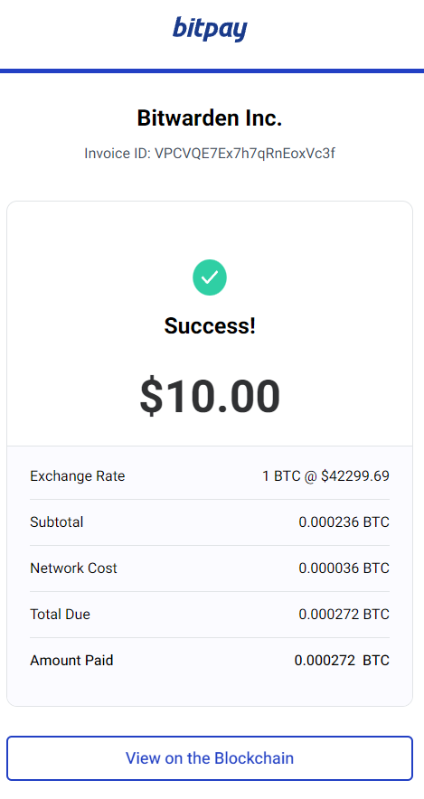
Task: Click the Invoice ID text
Action: [x=210, y=154]
